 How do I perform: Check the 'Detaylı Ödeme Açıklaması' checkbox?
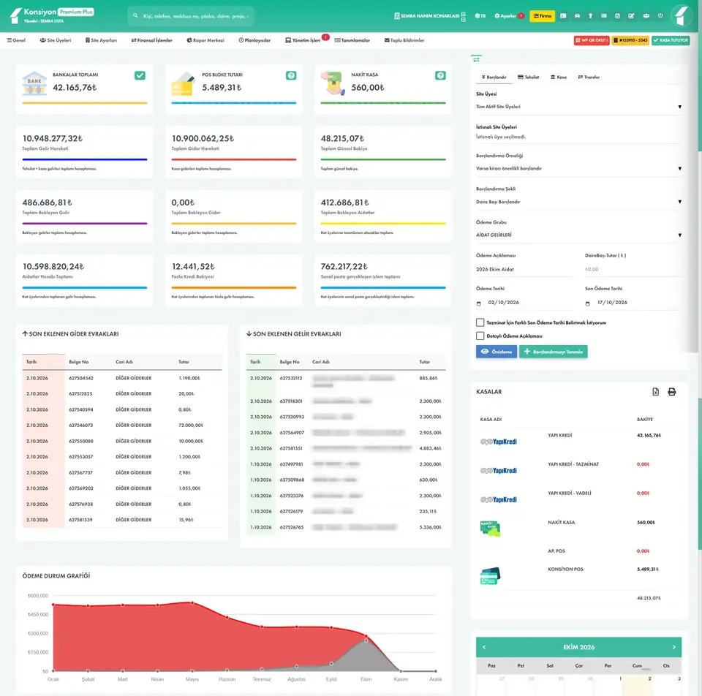[480, 336]
